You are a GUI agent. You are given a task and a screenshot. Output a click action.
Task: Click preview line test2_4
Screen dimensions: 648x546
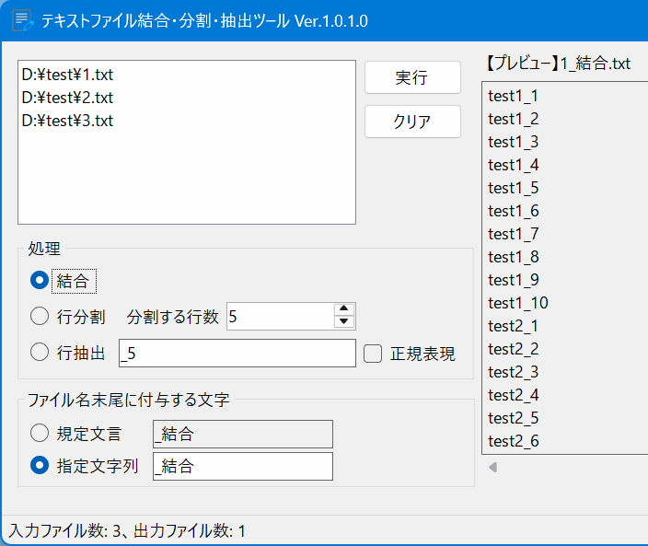click(x=514, y=395)
